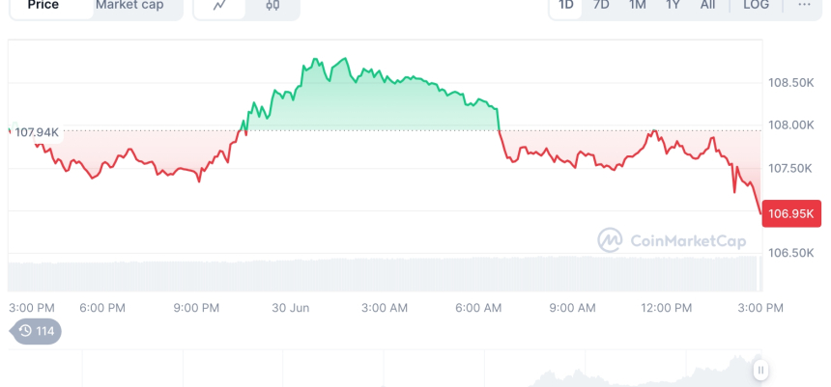Click the CoinMarketCap watermark logo

click(x=672, y=240)
